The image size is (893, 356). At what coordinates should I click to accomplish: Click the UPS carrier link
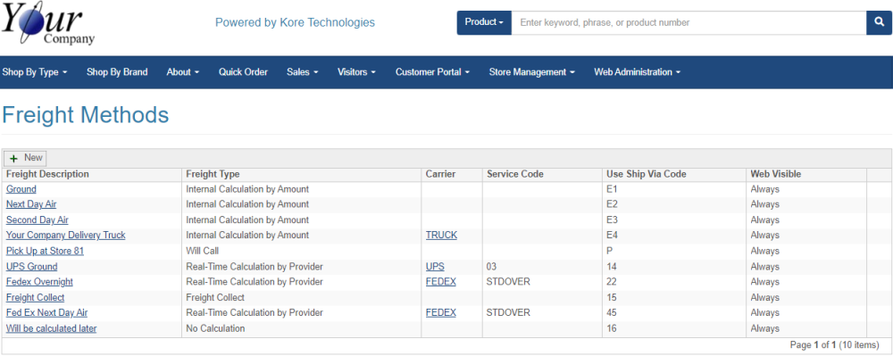coord(435,267)
